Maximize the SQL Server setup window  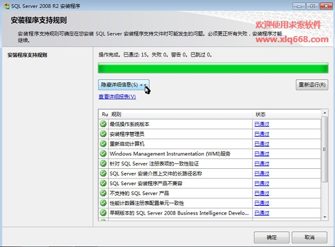[312, 6]
